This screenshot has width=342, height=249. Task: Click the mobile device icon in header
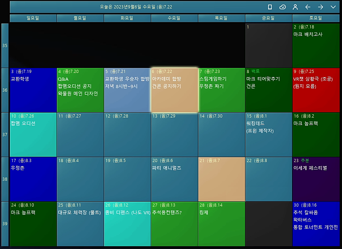coord(270,7)
